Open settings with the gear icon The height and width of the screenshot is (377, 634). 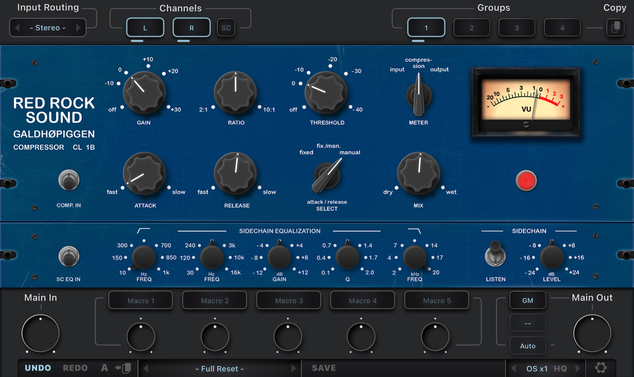pyautogui.click(x=601, y=368)
